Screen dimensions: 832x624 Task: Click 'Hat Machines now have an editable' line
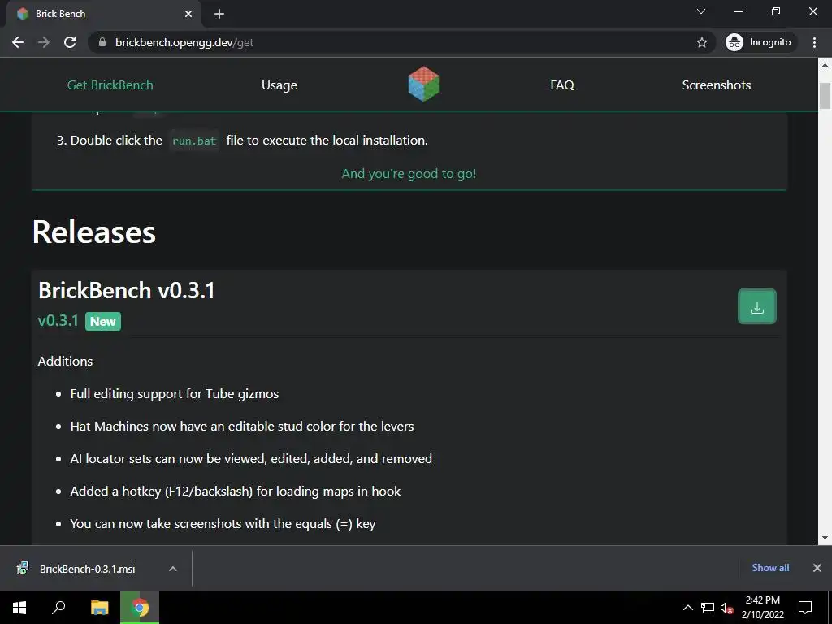click(242, 426)
